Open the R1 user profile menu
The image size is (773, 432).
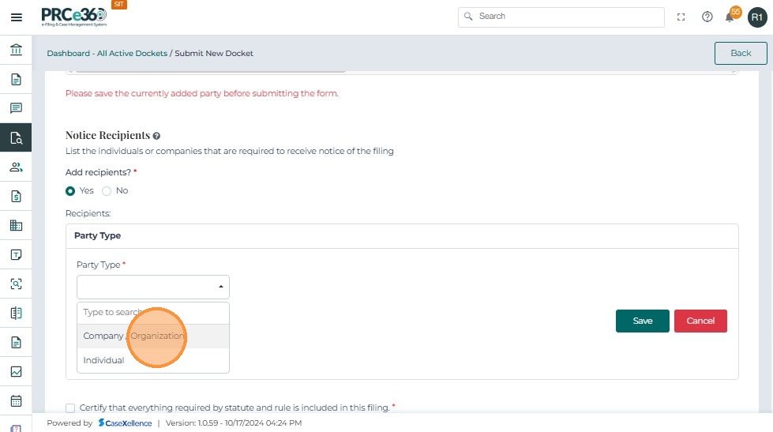(x=756, y=17)
